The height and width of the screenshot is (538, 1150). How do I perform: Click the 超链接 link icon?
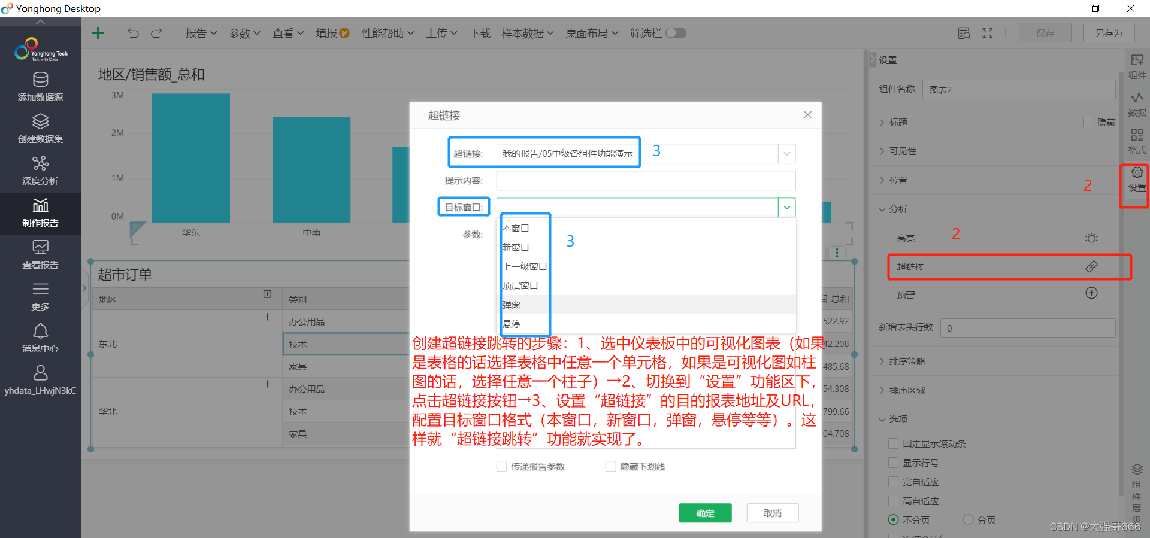tap(1091, 266)
